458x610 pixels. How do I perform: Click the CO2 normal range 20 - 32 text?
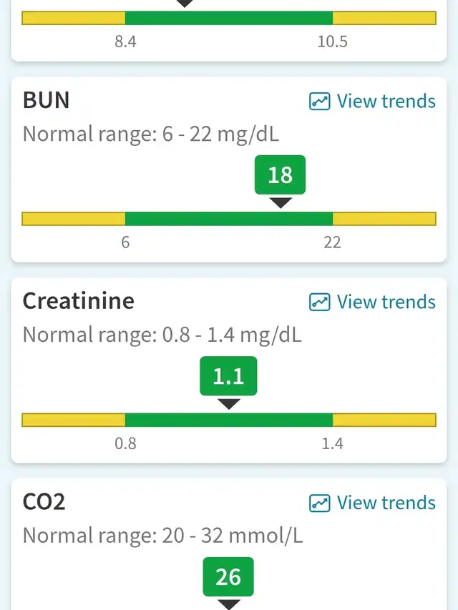pyautogui.click(x=162, y=536)
